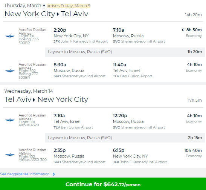Screen dimensions: 206x190
Task: Select the 11:40a arrival time in Tel Aviv
Action: tap(119, 65)
